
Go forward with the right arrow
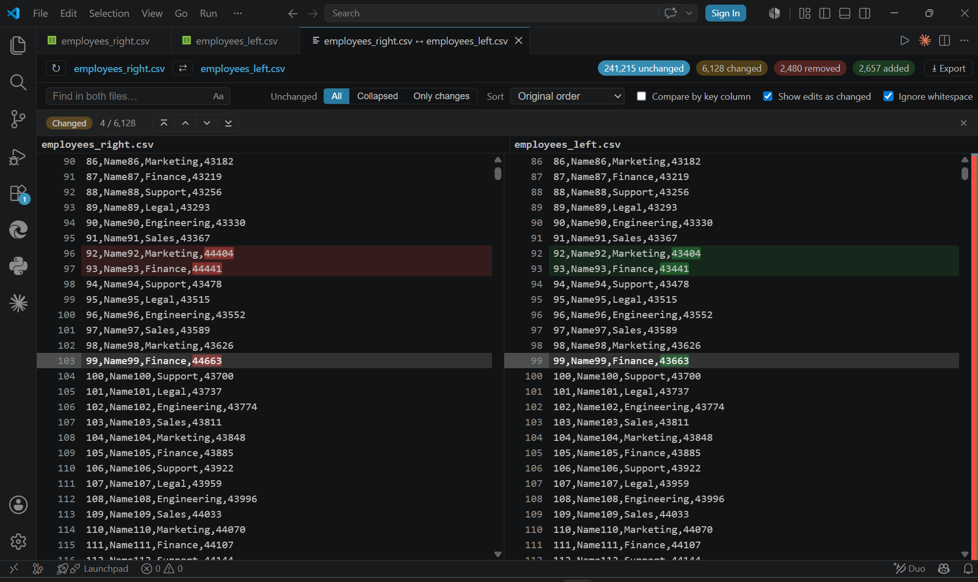pos(313,13)
